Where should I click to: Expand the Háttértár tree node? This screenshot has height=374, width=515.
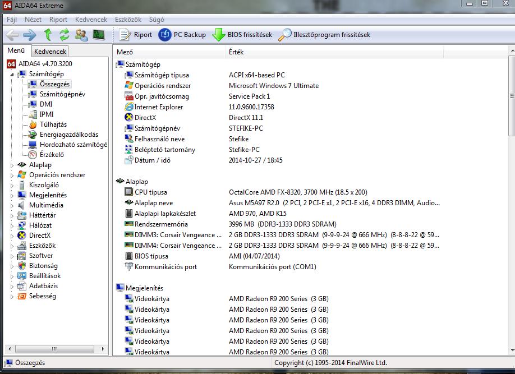(12, 216)
